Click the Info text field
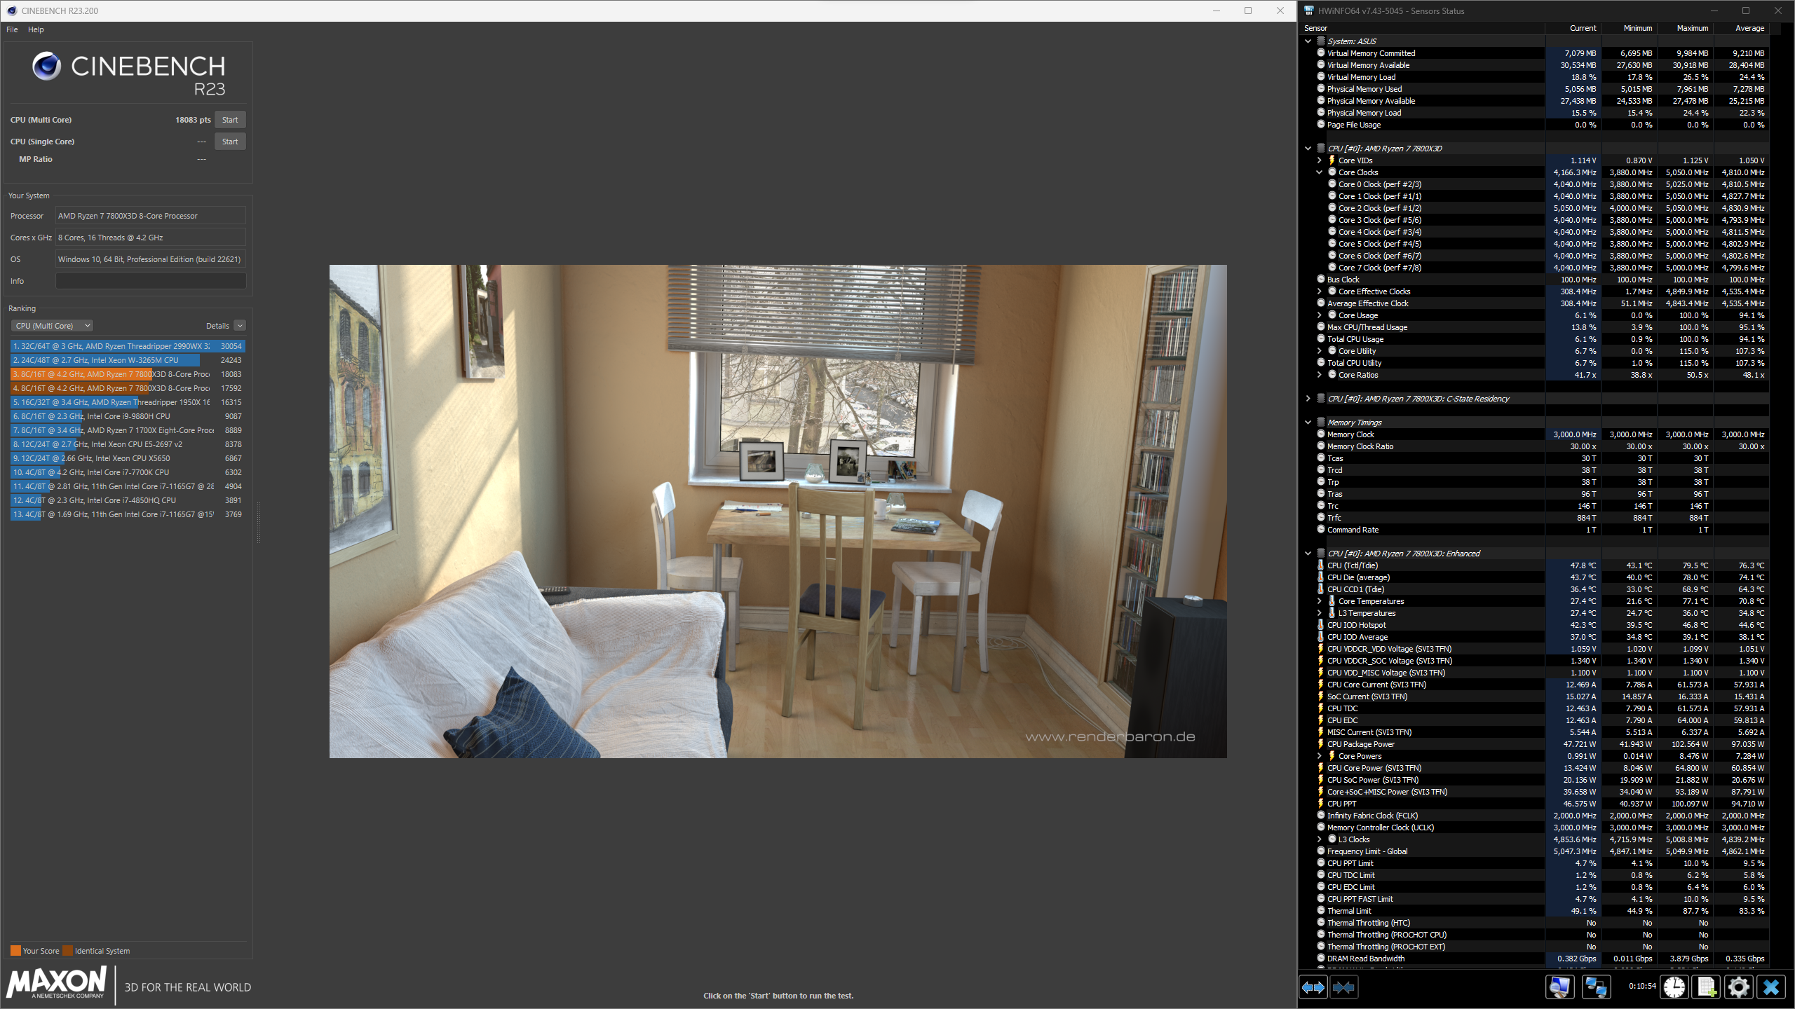Screen dimensions: 1795x1009 tap(151, 281)
